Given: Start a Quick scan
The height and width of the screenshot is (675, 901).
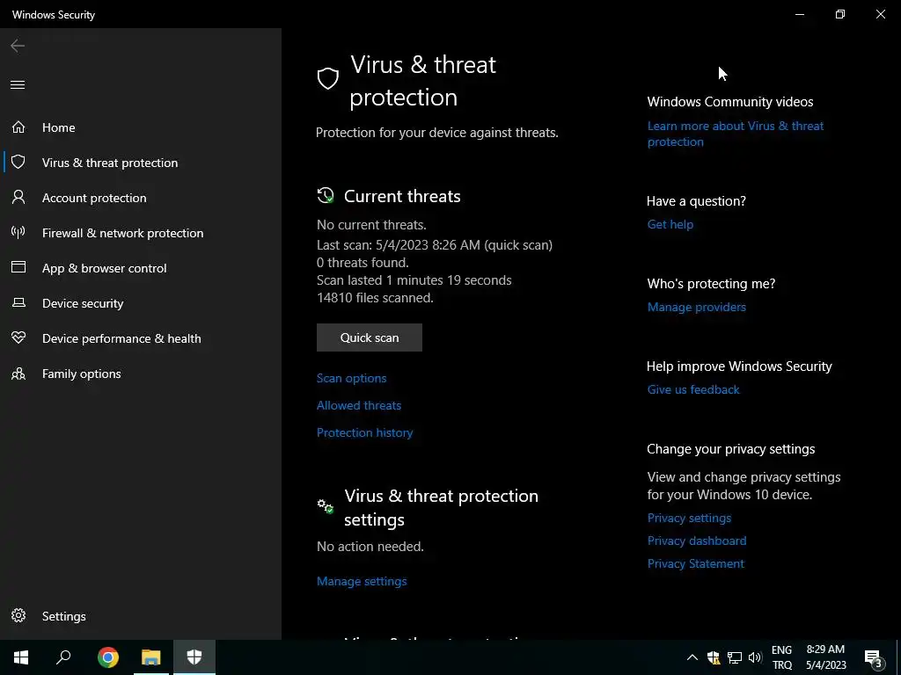Looking at the screenshot, I should tap(370, 337).
